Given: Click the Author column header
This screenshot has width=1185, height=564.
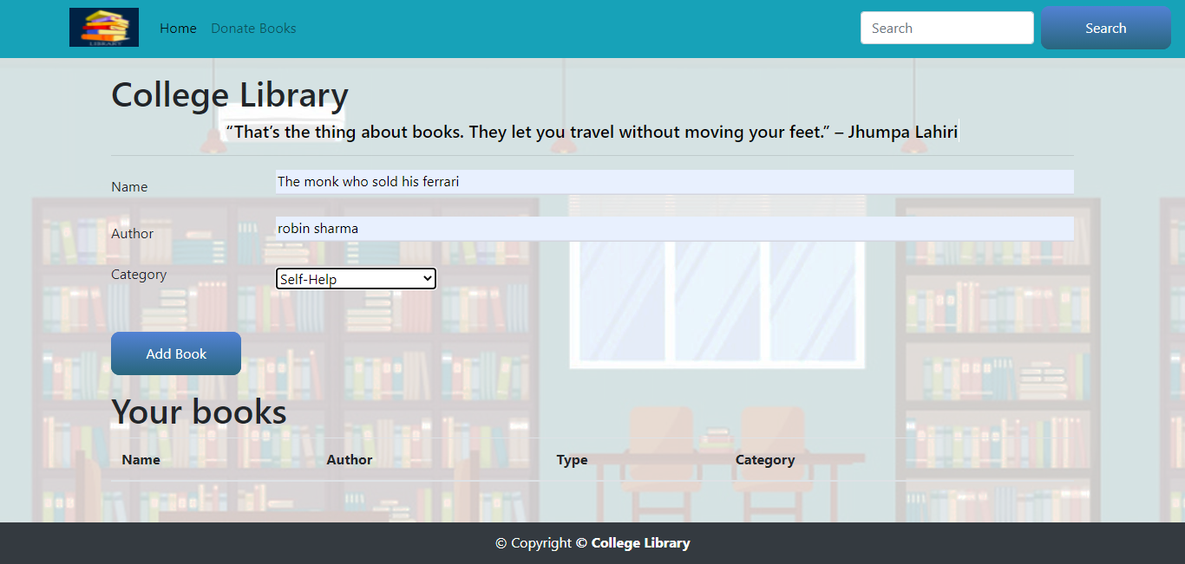Looking at the screenshot, I should tap(350, 460).
